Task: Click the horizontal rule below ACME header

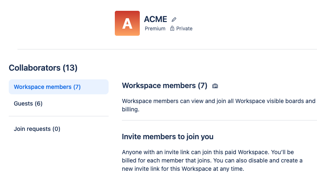Action: [166, 49]
